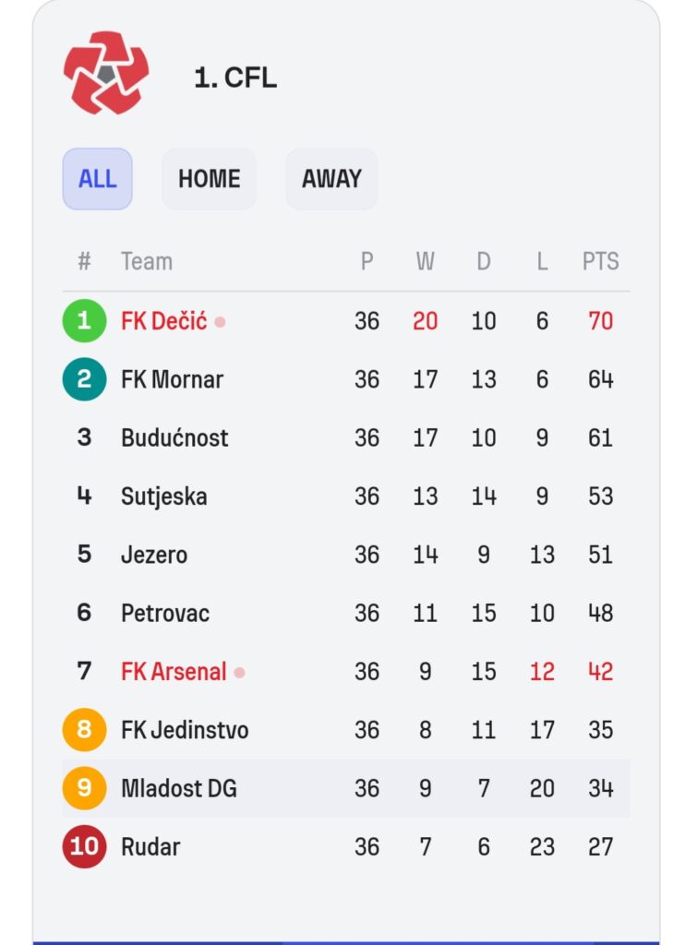The height and width of the screenshot is (945, 697).
Task: Click the live dot beside FK Dečić
Action: coord(220,322)
